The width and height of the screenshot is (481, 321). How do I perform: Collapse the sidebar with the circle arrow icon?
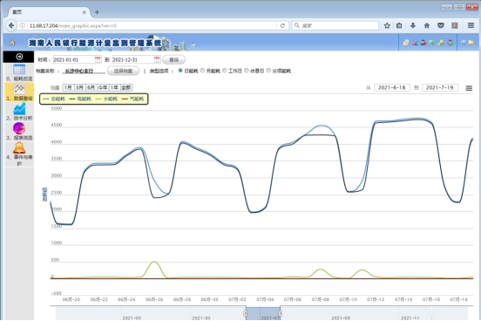pyautogui.click(x=19, y=57)
